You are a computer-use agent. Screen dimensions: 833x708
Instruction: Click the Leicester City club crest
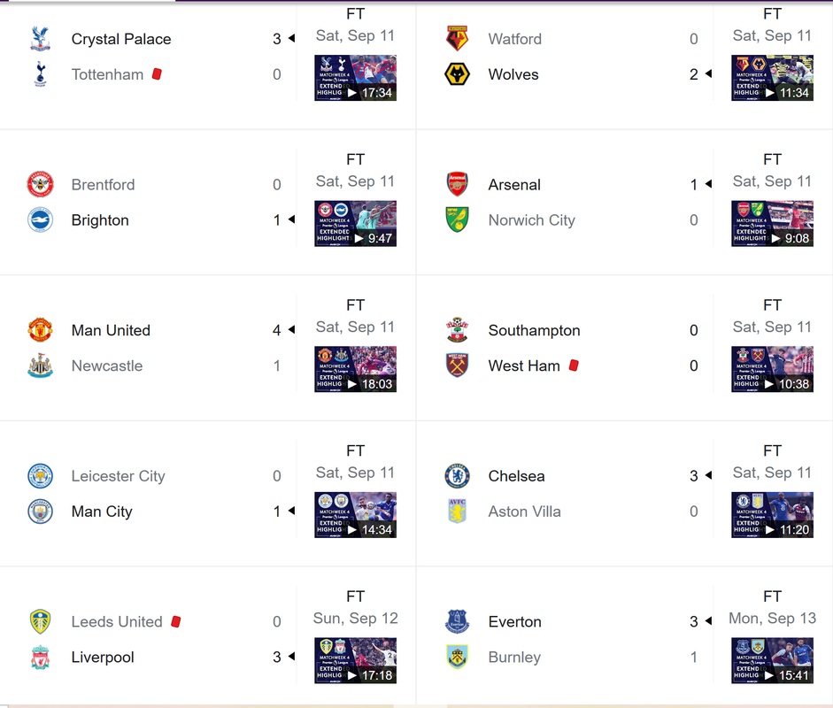[x=40, y=476]
